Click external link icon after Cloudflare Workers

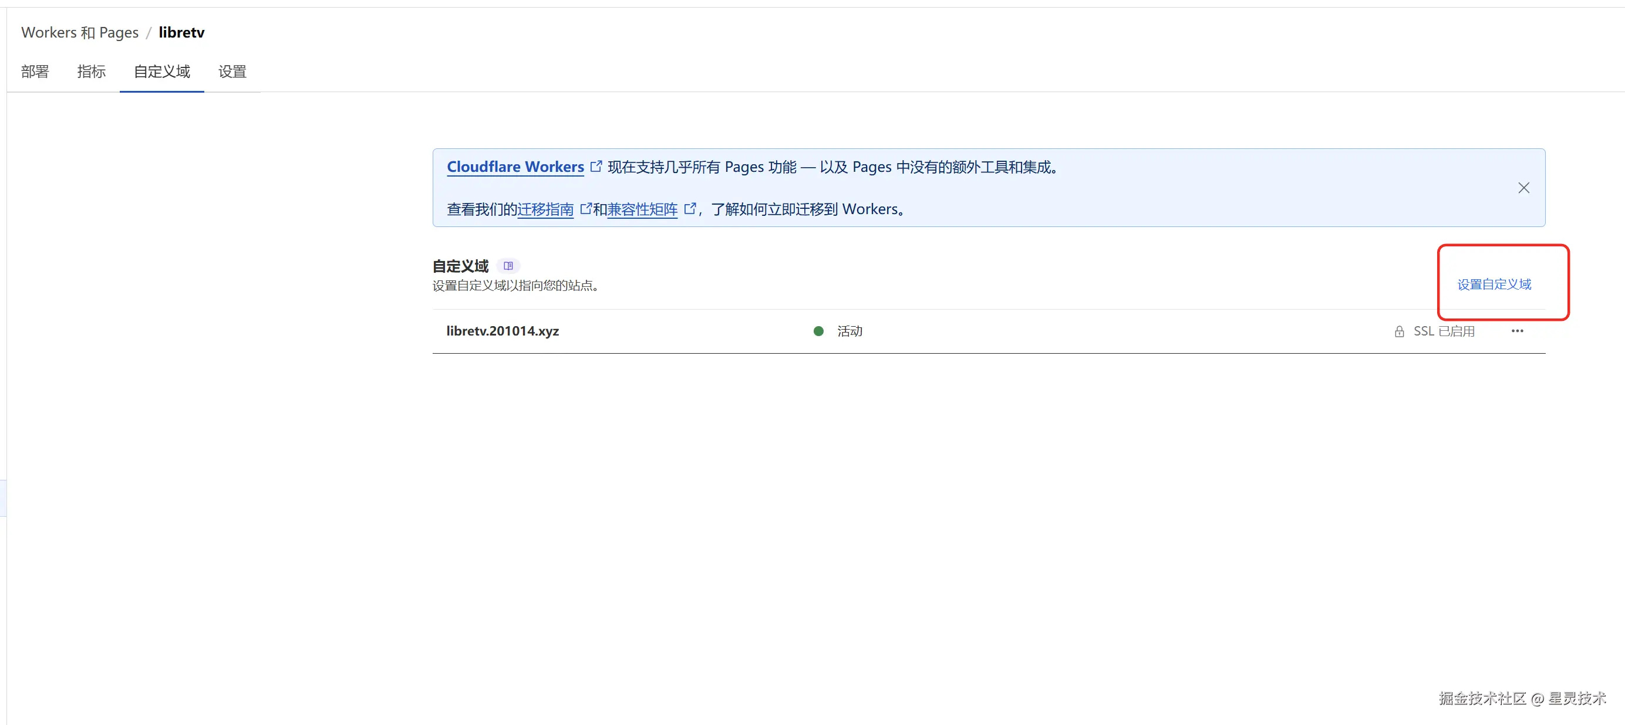(x=595, y=167)
